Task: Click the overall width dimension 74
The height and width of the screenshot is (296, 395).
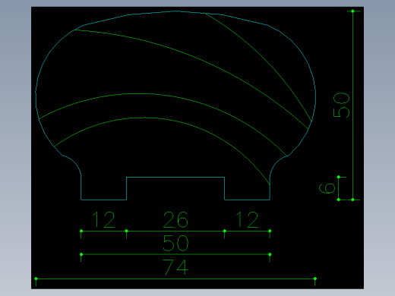Action: pyautogui.click(x=175, y=267)
